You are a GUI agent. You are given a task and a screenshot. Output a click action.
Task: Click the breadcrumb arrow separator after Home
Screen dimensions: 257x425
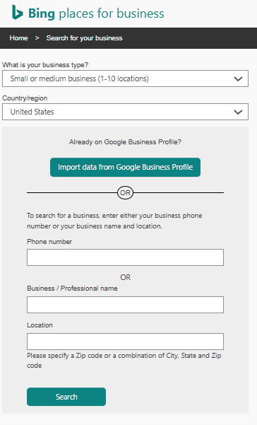37,38
